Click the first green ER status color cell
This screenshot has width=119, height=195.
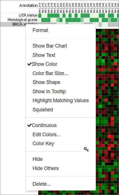[x=40, y=16]
